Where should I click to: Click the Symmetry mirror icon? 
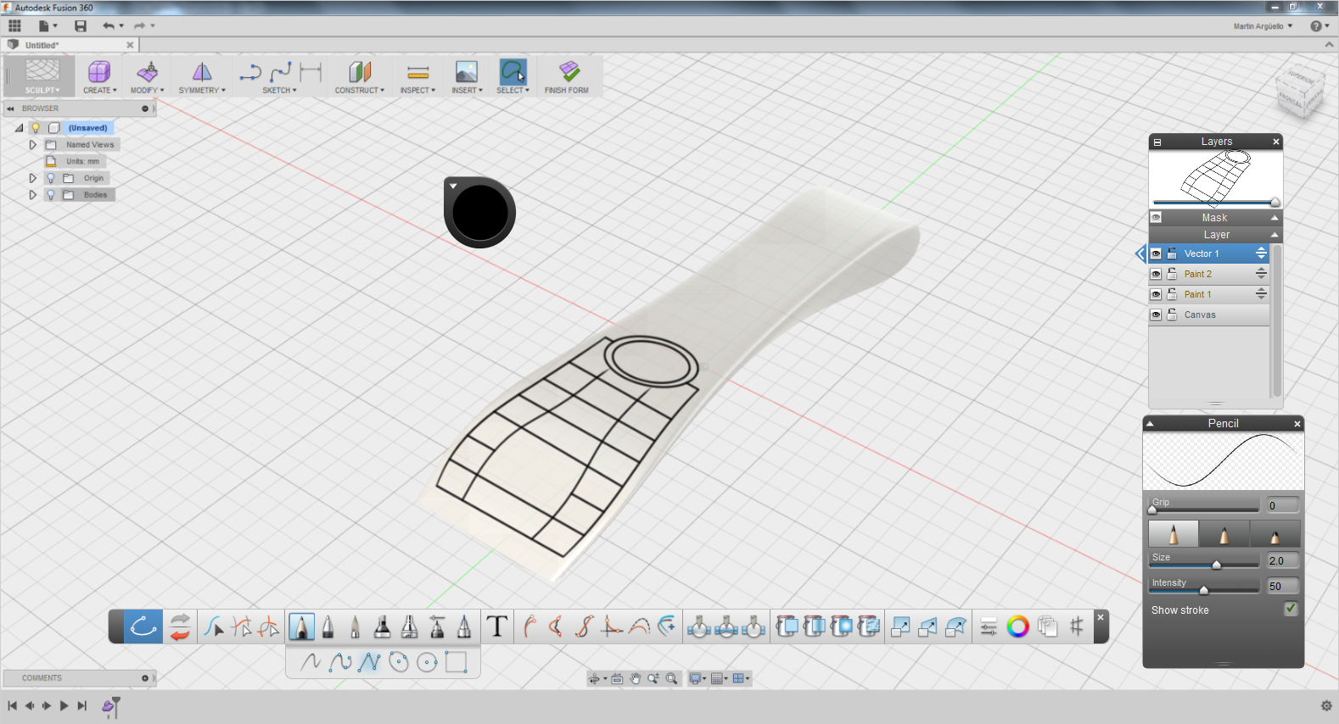pyautogui.click(x=202, y=71)
